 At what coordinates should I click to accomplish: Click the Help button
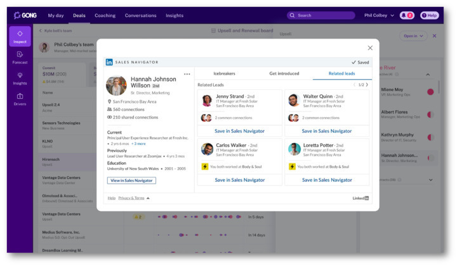click(430, 15)
